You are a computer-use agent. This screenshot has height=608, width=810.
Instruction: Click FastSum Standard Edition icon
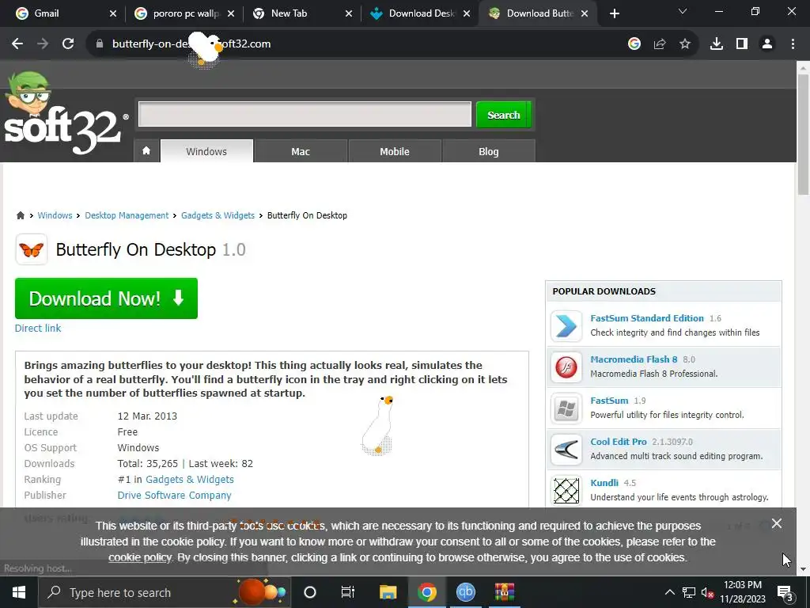566,325
